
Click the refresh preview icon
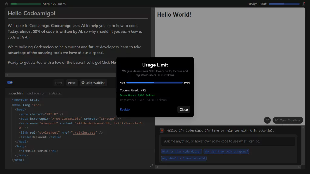coord(267,120)
